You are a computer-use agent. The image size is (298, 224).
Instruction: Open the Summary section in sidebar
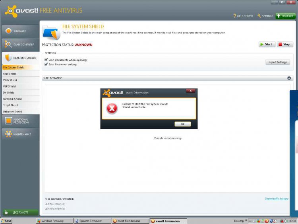point(20,31)
